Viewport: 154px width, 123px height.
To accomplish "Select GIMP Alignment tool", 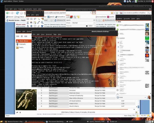I will point(35,26).
